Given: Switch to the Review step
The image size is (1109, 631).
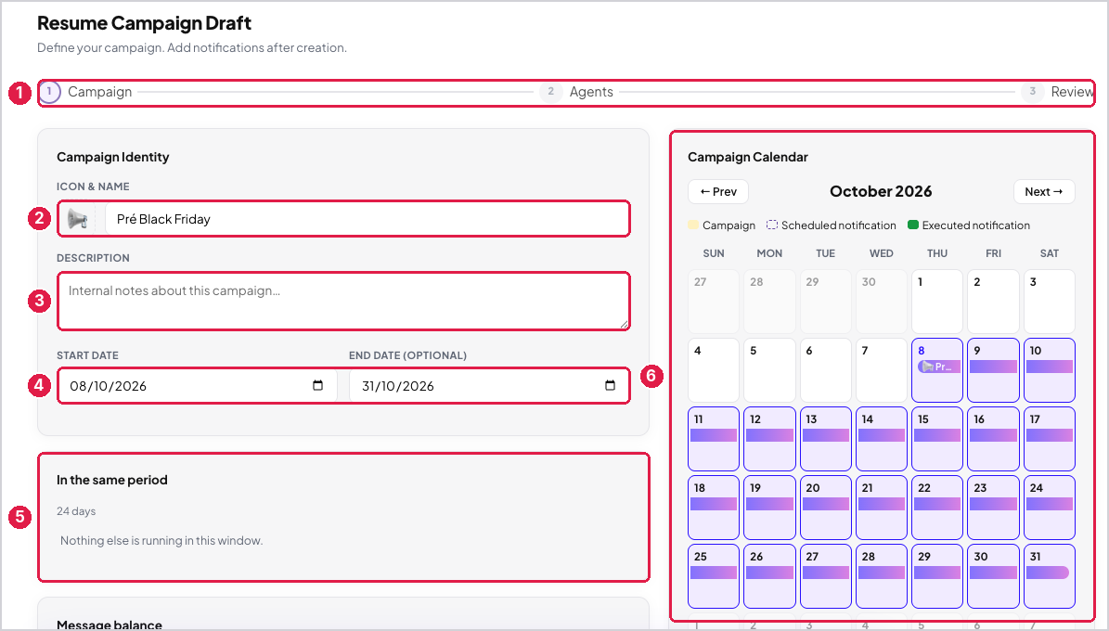Looking at the screenshot, I should tap(1072, 92).
